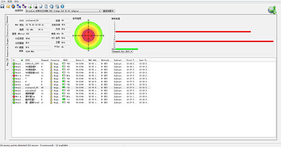
Task: Open file with the yellow folder icon
Action: 8,6
